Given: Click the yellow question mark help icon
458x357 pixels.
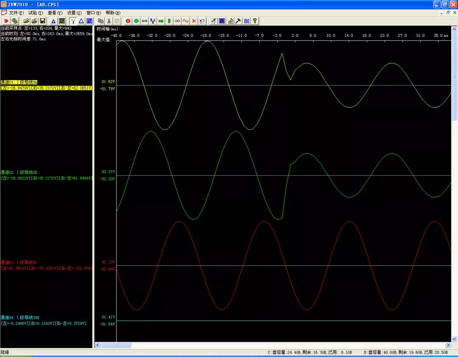Looking at the screenshot, I should point(255,21).
